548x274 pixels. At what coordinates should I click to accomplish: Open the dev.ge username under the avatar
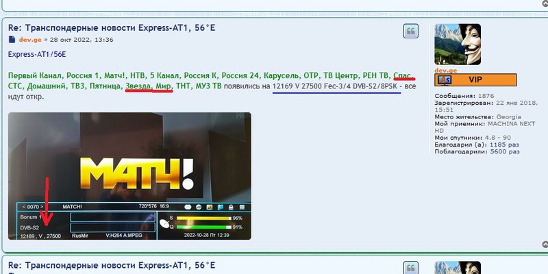[x=445, y=70]
